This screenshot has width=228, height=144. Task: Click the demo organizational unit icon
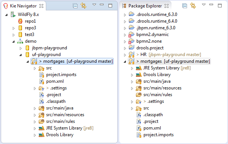pyautogui.click(x=20, y=41)
